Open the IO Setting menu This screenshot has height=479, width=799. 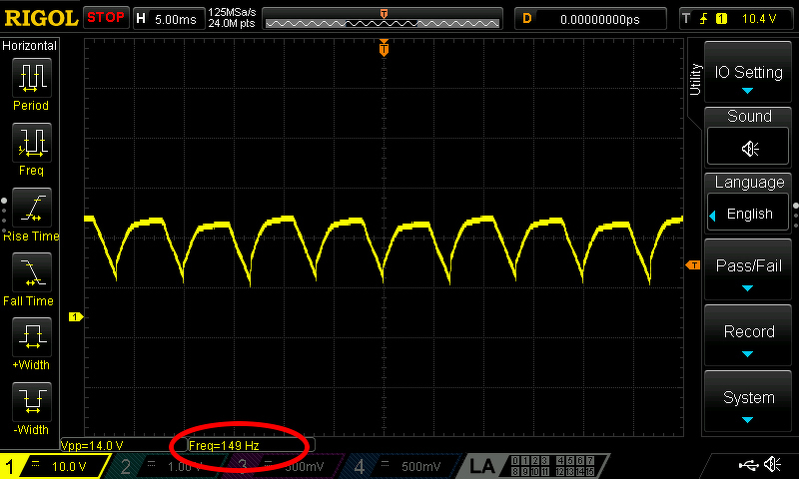coord(748,72)
